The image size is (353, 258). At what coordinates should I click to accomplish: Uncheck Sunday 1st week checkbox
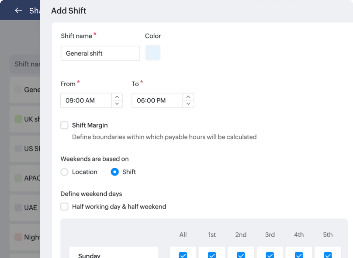(212, 255)
